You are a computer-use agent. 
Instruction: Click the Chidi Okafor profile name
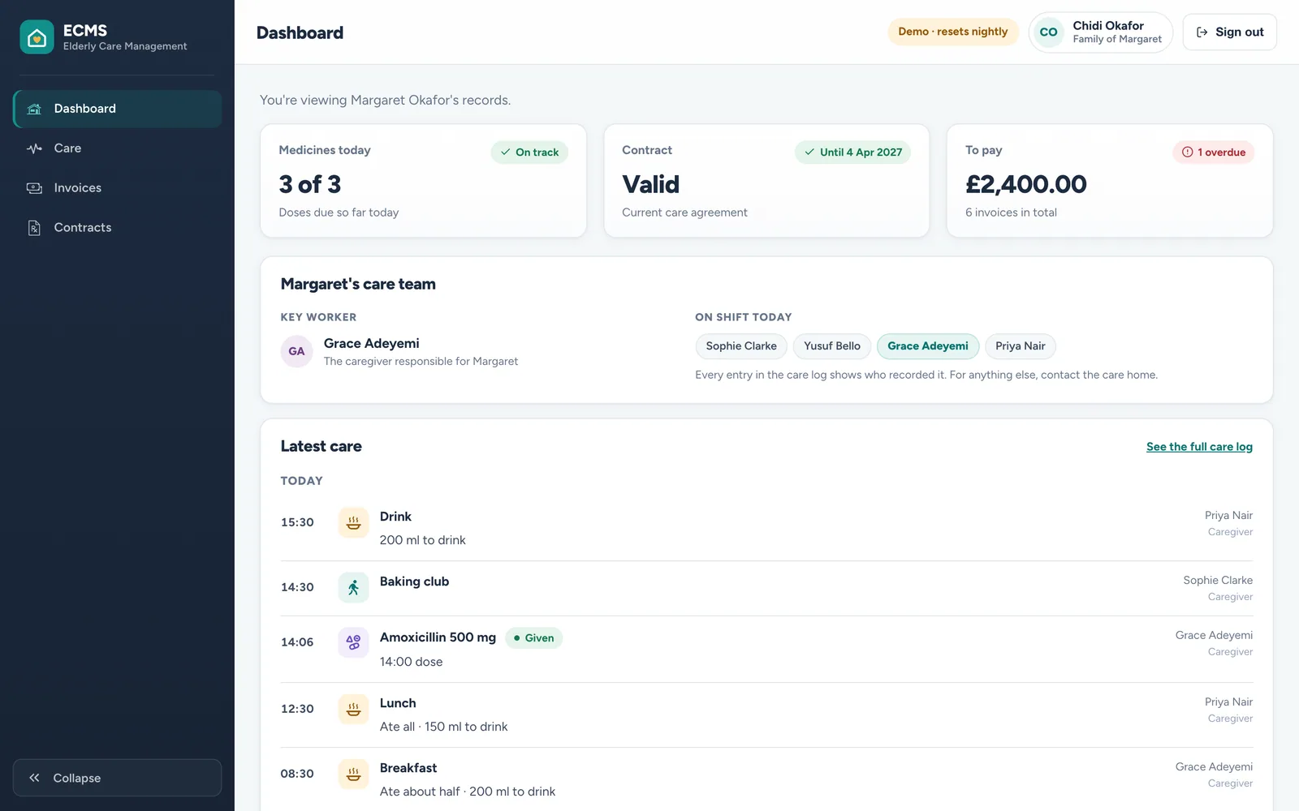1108,26
